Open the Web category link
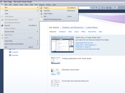125x93 pixels. [70, 32]
